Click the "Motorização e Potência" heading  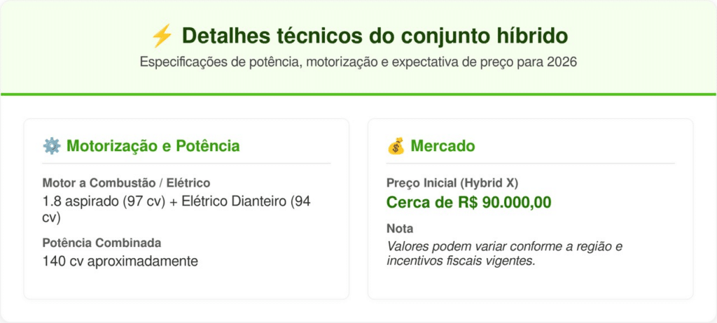[153, 146]
